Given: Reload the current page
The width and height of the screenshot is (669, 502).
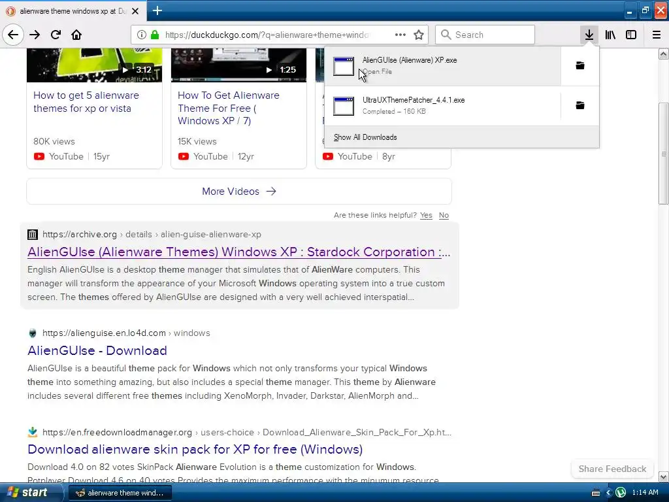Looking at the screenshot, I should click(x=56, y=35).
